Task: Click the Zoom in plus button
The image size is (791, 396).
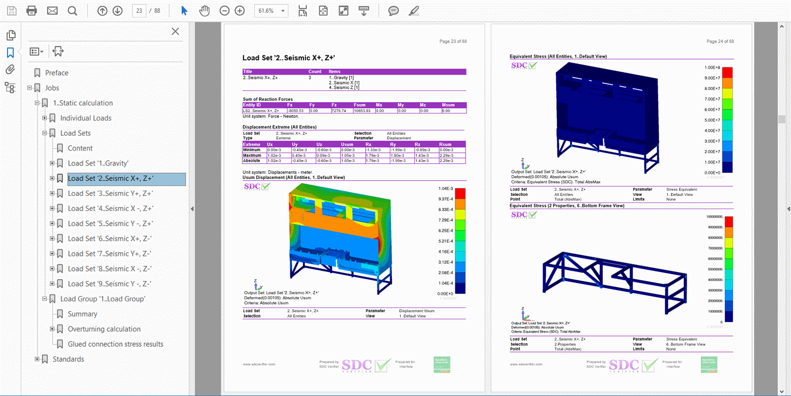Action: [240, 10]
